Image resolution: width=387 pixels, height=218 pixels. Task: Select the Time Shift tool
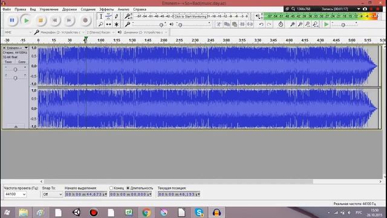click(108, 24)
